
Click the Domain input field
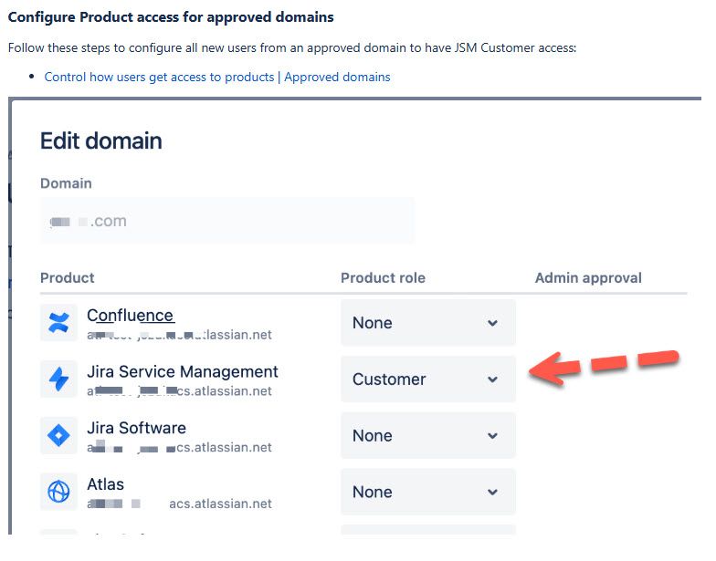(226, 221)
